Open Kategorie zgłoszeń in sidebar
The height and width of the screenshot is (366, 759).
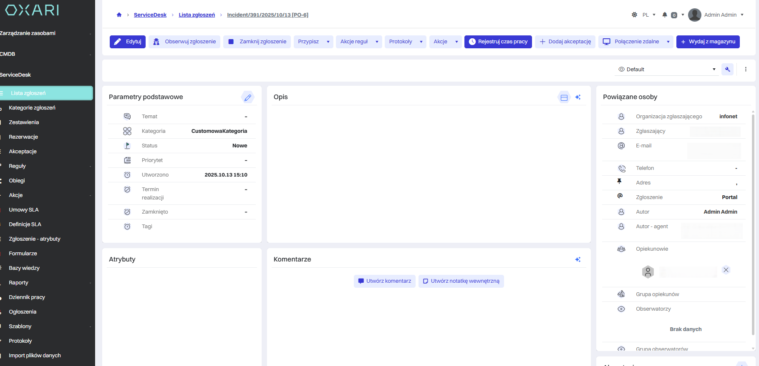32,108
